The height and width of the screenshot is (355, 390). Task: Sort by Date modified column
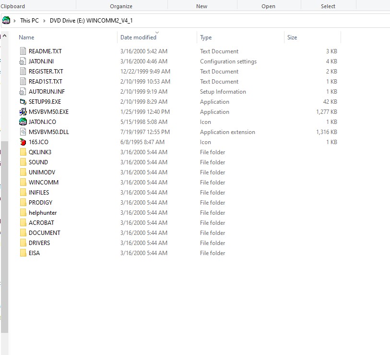138,37
